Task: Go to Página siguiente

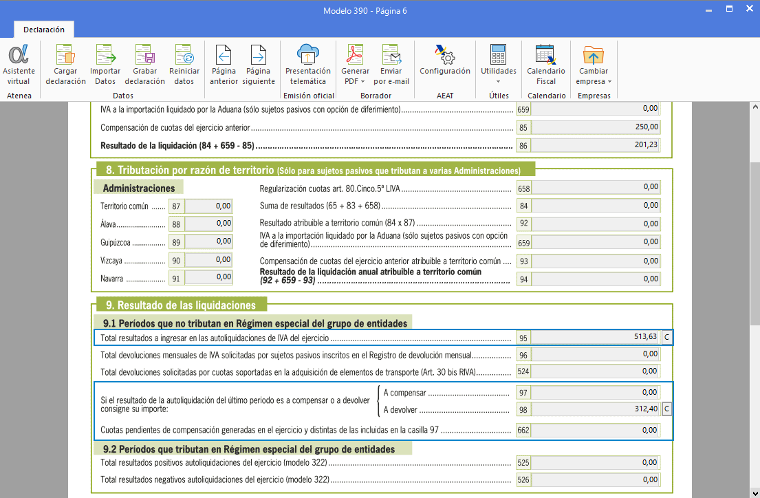Action: [x=259, y=65]
